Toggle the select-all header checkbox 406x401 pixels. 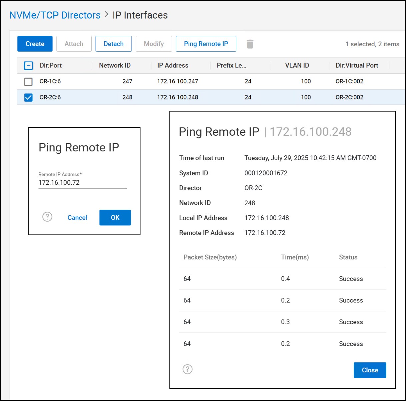tap(28, 66)
